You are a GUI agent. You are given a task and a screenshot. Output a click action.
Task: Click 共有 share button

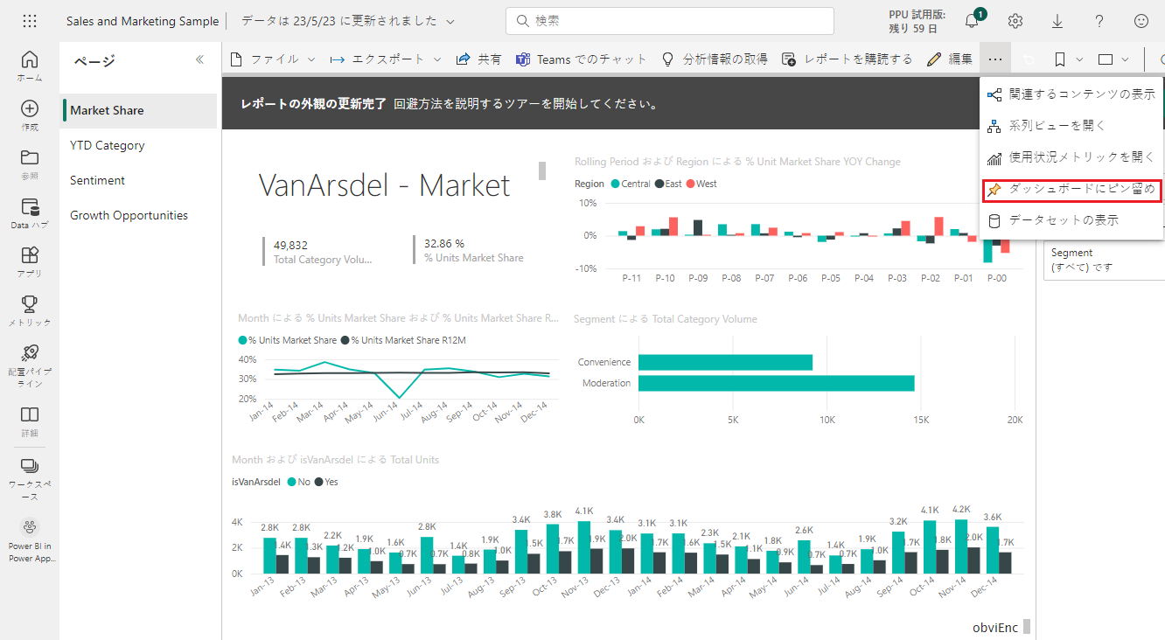coord(479,59)
